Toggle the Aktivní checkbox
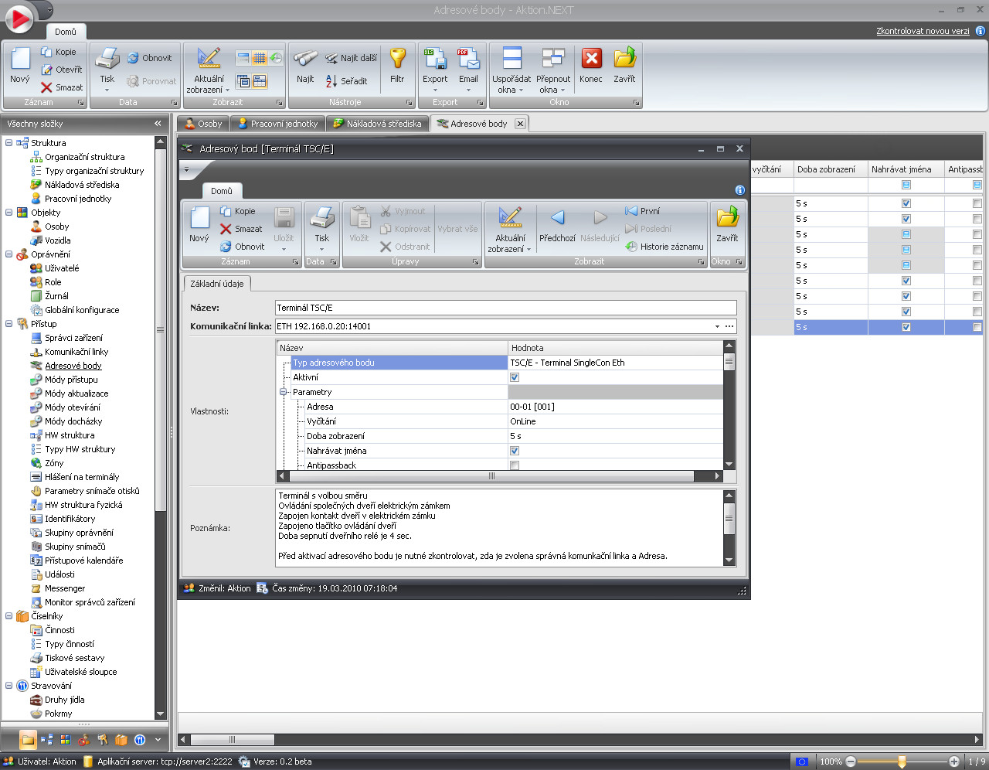This screenshot has height=770, width=989. click(x=515, y=377)
